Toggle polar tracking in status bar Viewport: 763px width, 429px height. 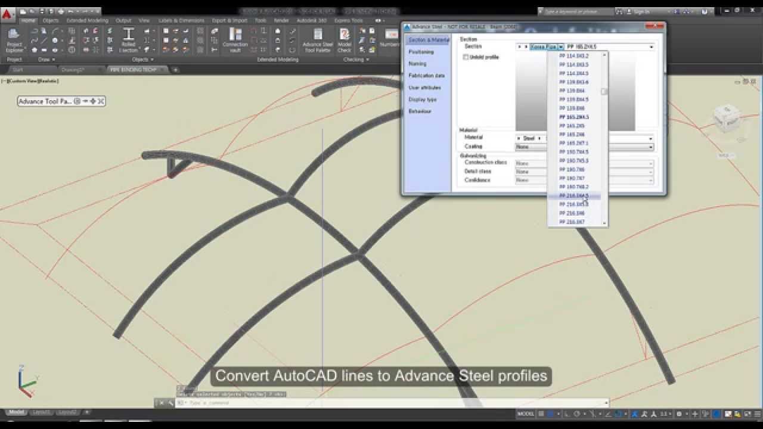(x=576, y=414)
